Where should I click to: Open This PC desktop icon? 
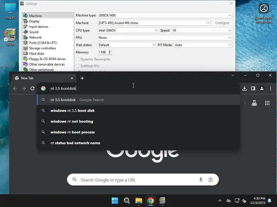pyautogui.click(x=11, y=11)
